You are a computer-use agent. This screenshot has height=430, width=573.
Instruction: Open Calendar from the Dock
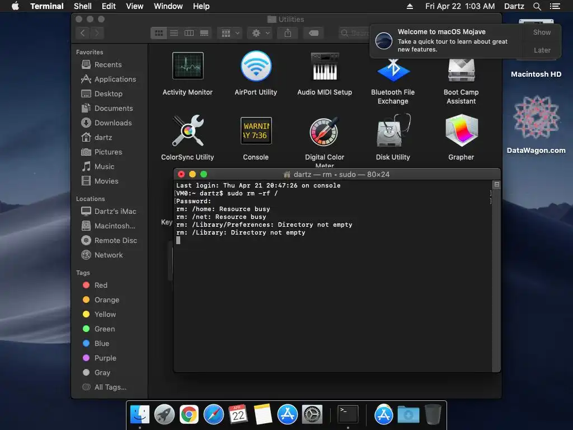[x=238, y=415]
